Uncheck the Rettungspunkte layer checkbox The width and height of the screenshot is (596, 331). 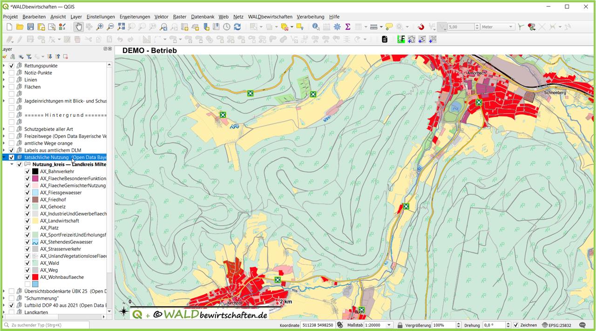(x=12, y=66)
